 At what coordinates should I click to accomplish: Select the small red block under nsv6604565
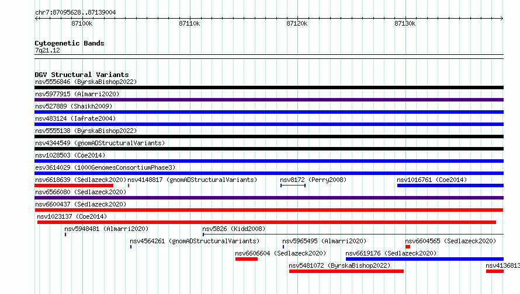pyautogui.click(x=408, y=247)
